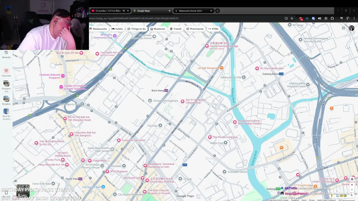The height and width of the screenshot is (201, 358).
Task: Click the Yuan Zhi Wei heart pin
Action: click(81, 53)
